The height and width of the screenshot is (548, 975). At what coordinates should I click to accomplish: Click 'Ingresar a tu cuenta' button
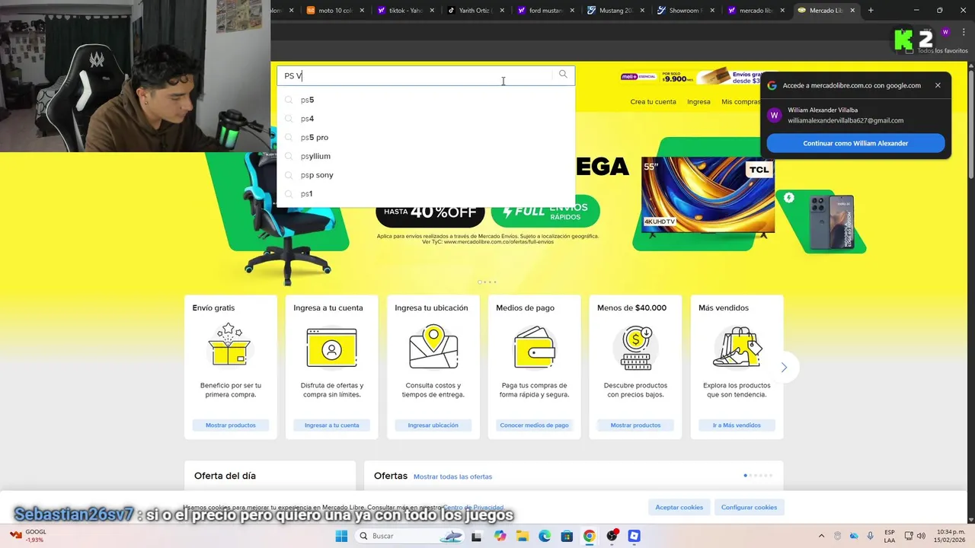click(x=332, y=425)
